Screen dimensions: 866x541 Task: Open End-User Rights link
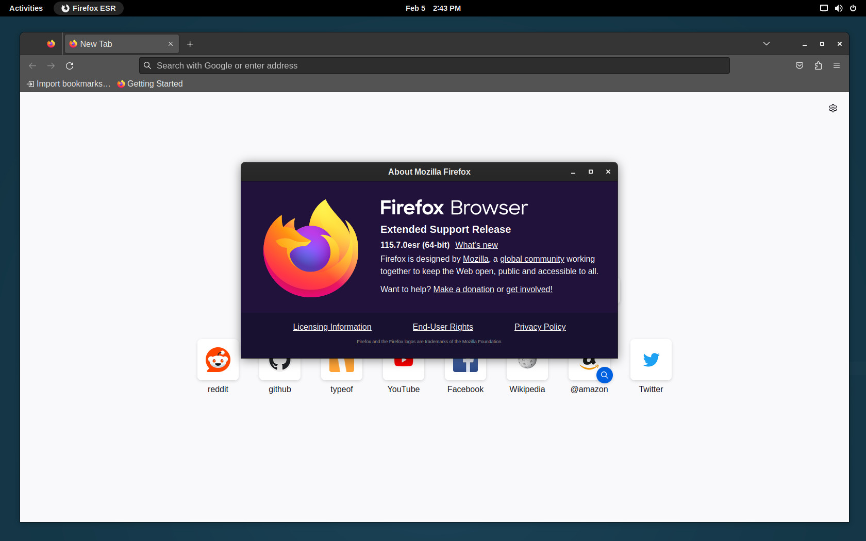tap(443, 327)
